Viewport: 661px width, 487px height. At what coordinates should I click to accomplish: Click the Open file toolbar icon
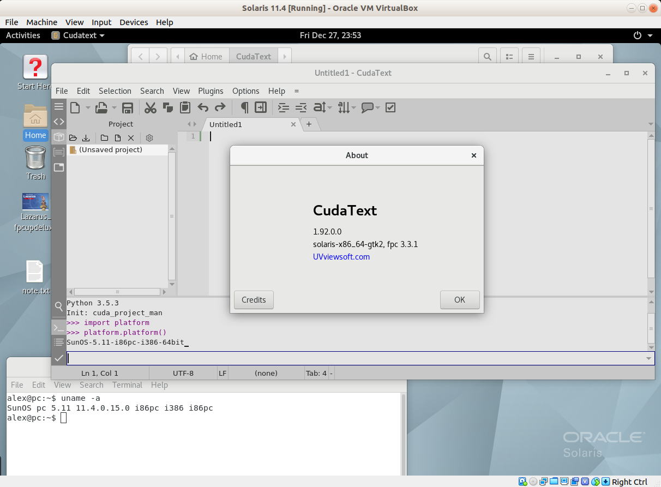pyautogui.click(x=101, y=107)
